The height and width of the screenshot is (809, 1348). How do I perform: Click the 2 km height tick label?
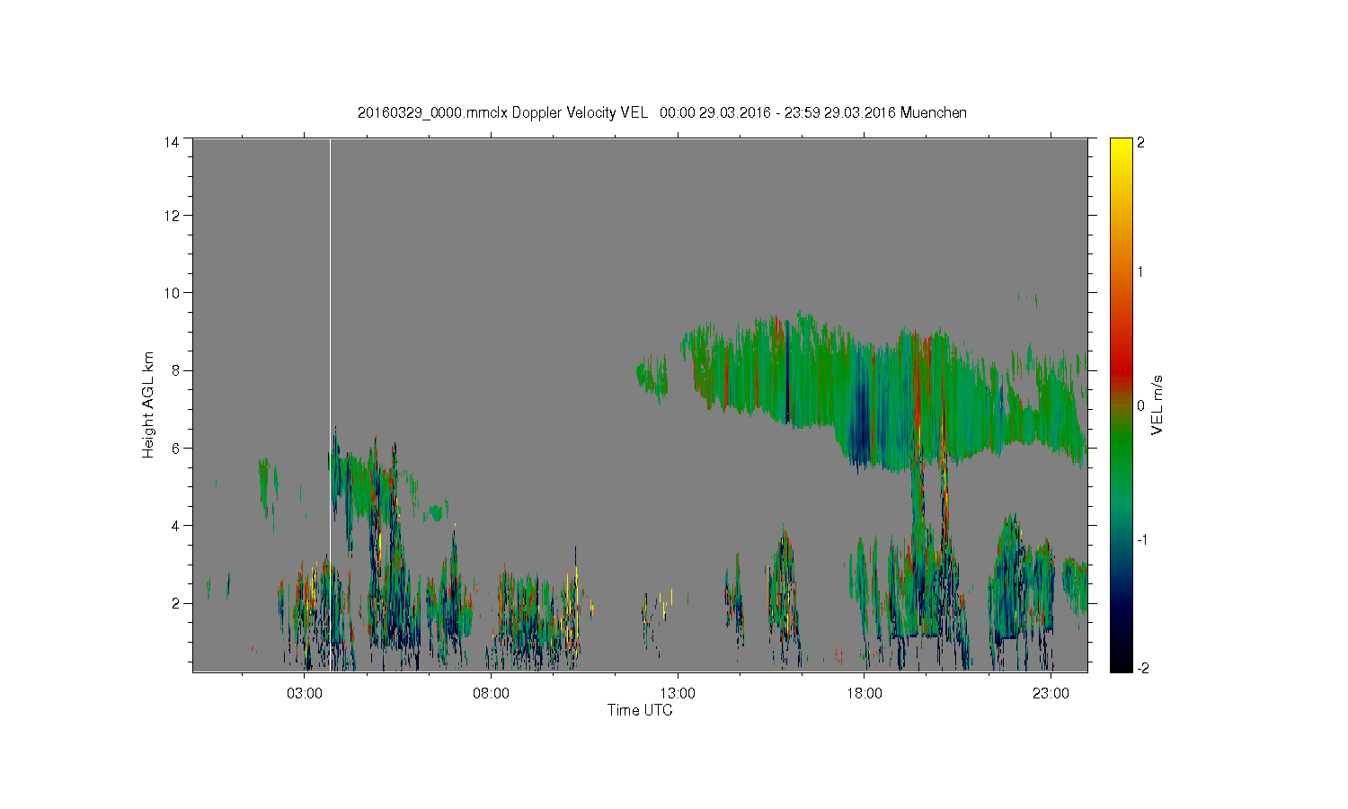pyautogui.click(x=175, y=602)
